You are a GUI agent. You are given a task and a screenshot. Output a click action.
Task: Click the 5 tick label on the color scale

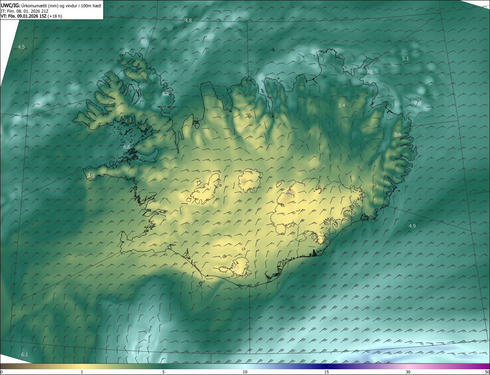coord(163,372)
